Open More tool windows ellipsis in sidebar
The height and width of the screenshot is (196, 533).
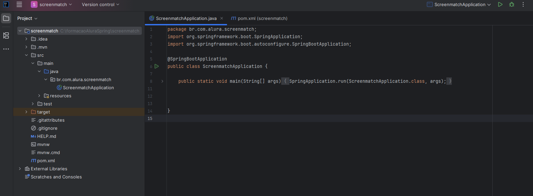[6, 49]
